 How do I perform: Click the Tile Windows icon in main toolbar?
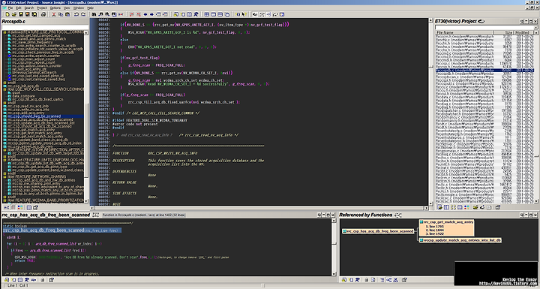pyautogui.click(x=207, y=14)
